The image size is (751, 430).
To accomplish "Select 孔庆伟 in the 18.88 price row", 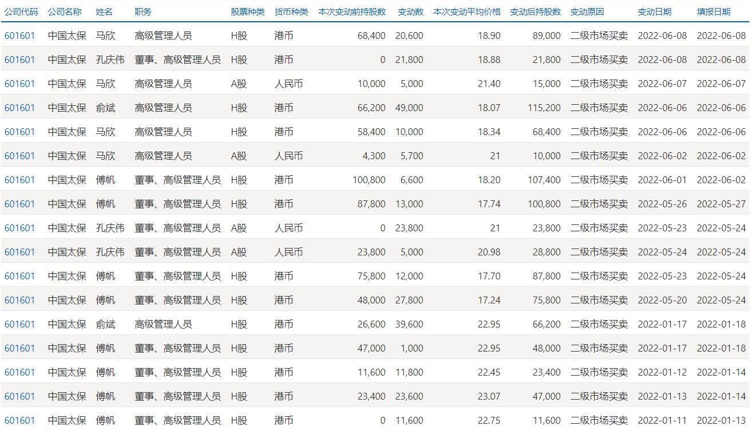I will pos(110,60).
